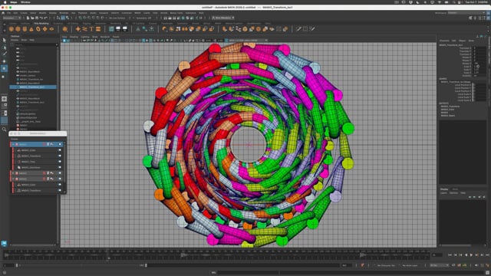The width and height of the screenshot is (491, 276).
Task: Click the single-pane layout icon in toolbox
Action: click(x=4, y=99)
